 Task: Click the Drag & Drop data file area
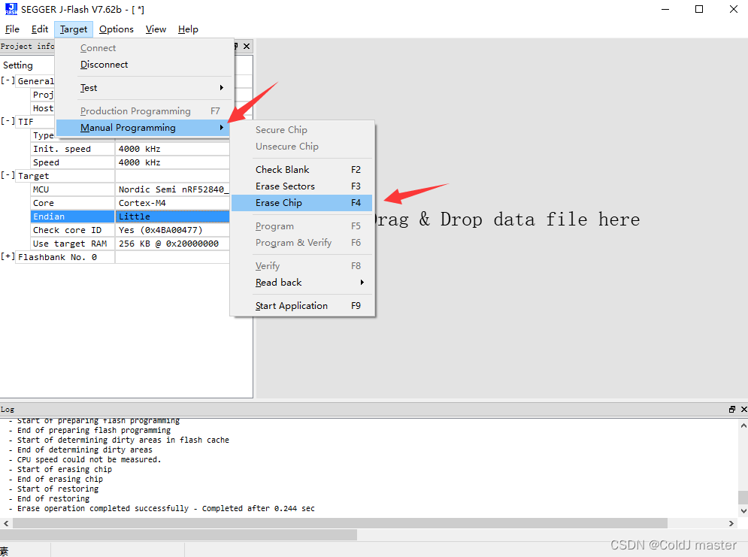(x=502, y=219)
